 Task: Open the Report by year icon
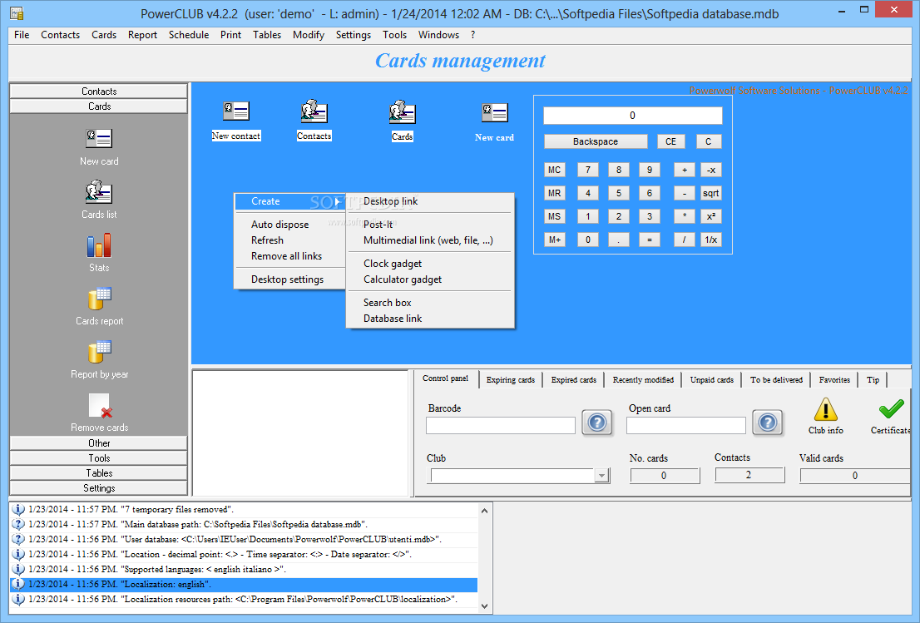[99, 352]
